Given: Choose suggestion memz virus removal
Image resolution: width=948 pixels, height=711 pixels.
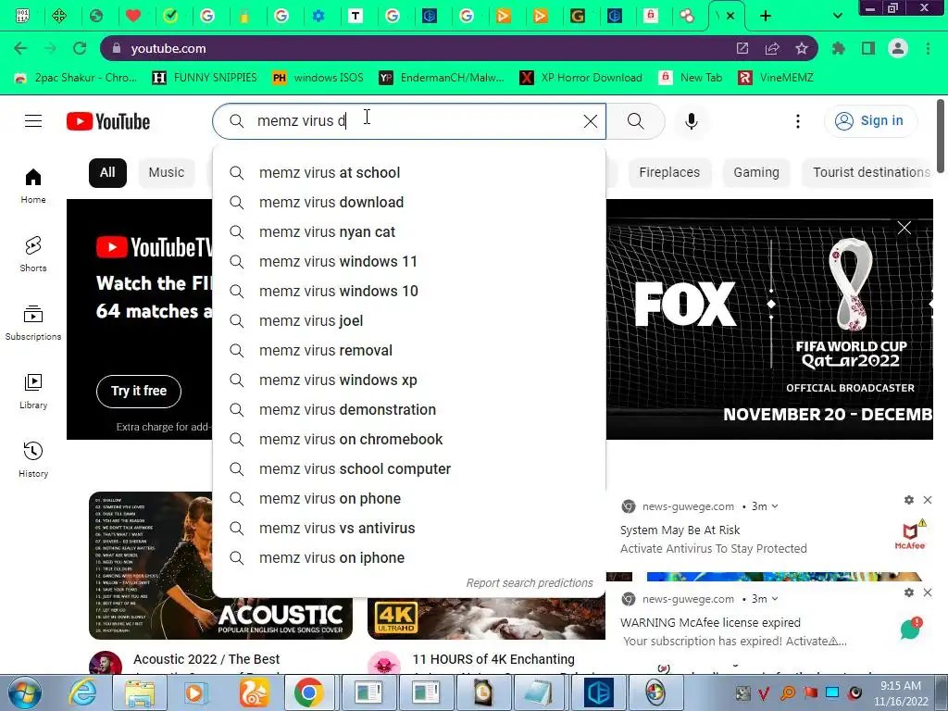Looking at the screenshot, I should click(409, 351).
